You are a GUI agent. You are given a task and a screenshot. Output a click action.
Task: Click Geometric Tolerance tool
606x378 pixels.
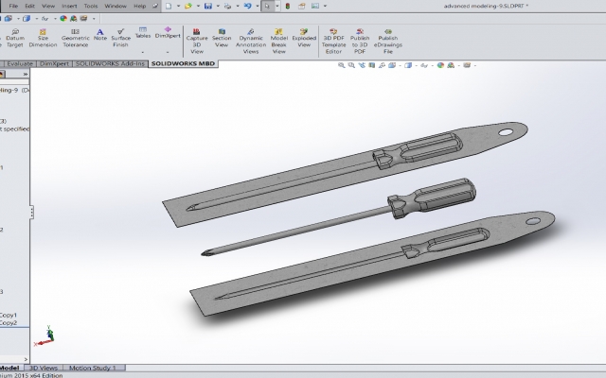coord(76,38)
